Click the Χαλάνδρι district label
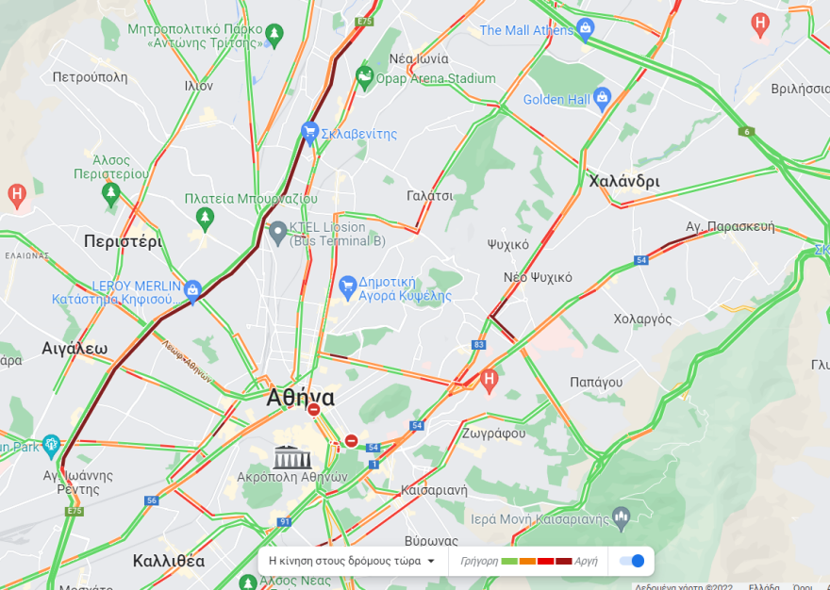The image size is (830, 590). pyautogui.click(x=624, y=182)
